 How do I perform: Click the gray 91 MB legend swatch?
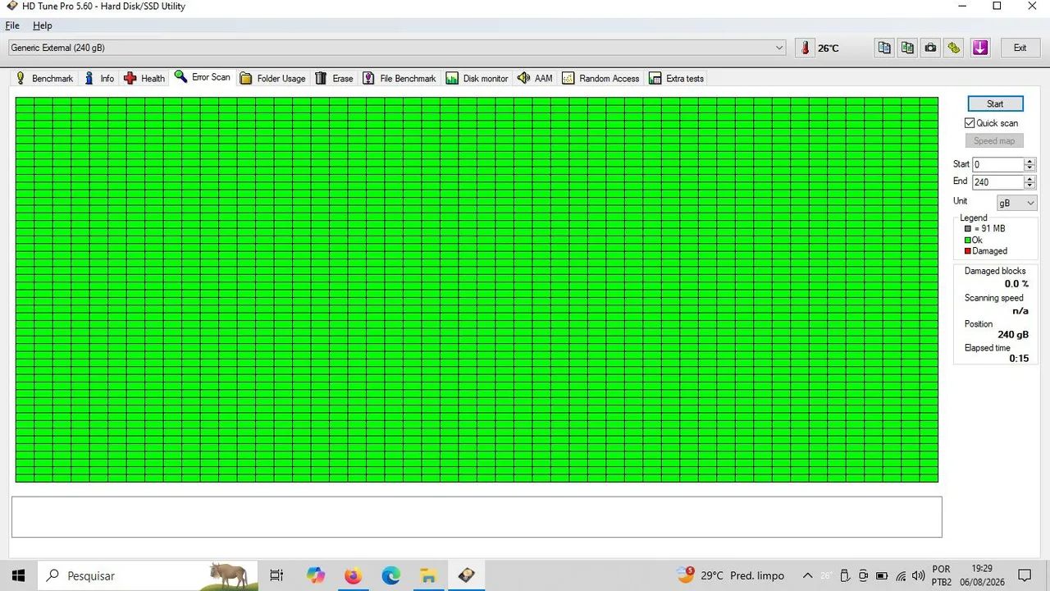[968, 228]
